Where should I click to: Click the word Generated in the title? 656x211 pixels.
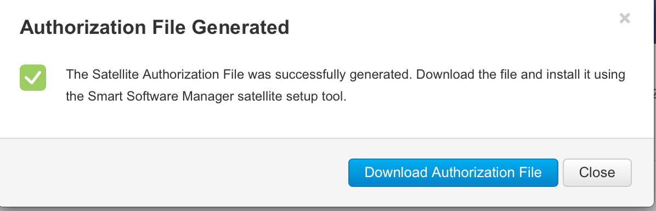click(x=241, y=27)
